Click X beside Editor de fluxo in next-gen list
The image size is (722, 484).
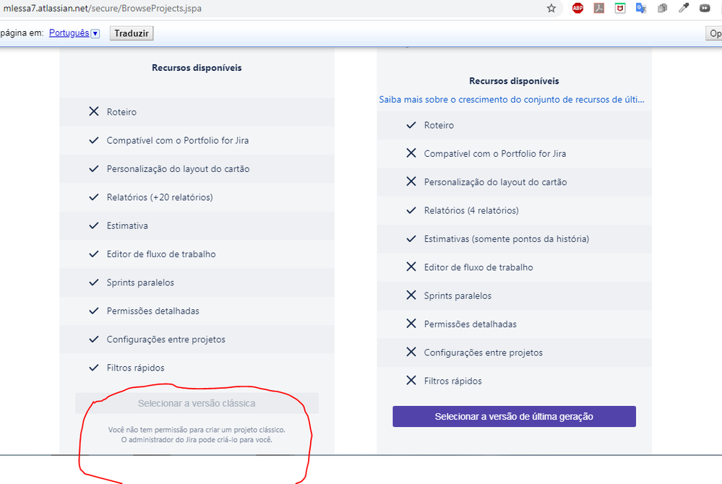click(x=411, y=267)
